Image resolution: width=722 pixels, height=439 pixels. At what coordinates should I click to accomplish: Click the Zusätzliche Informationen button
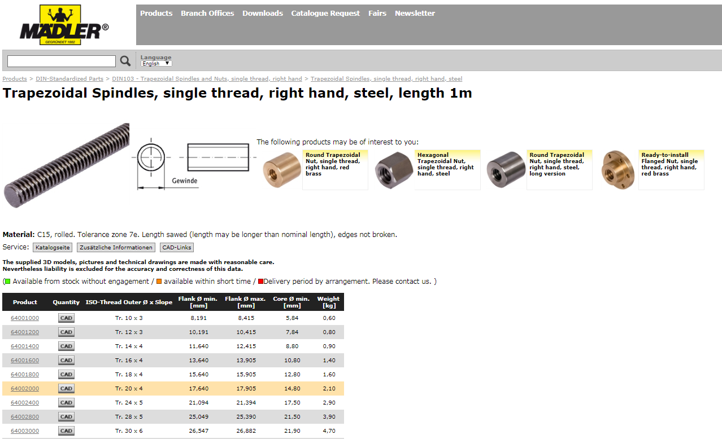[x=116, y=247]
